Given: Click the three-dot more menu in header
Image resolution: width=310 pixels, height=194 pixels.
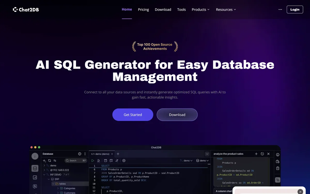Looking at the screenshot, I should [x=280, y=10].
